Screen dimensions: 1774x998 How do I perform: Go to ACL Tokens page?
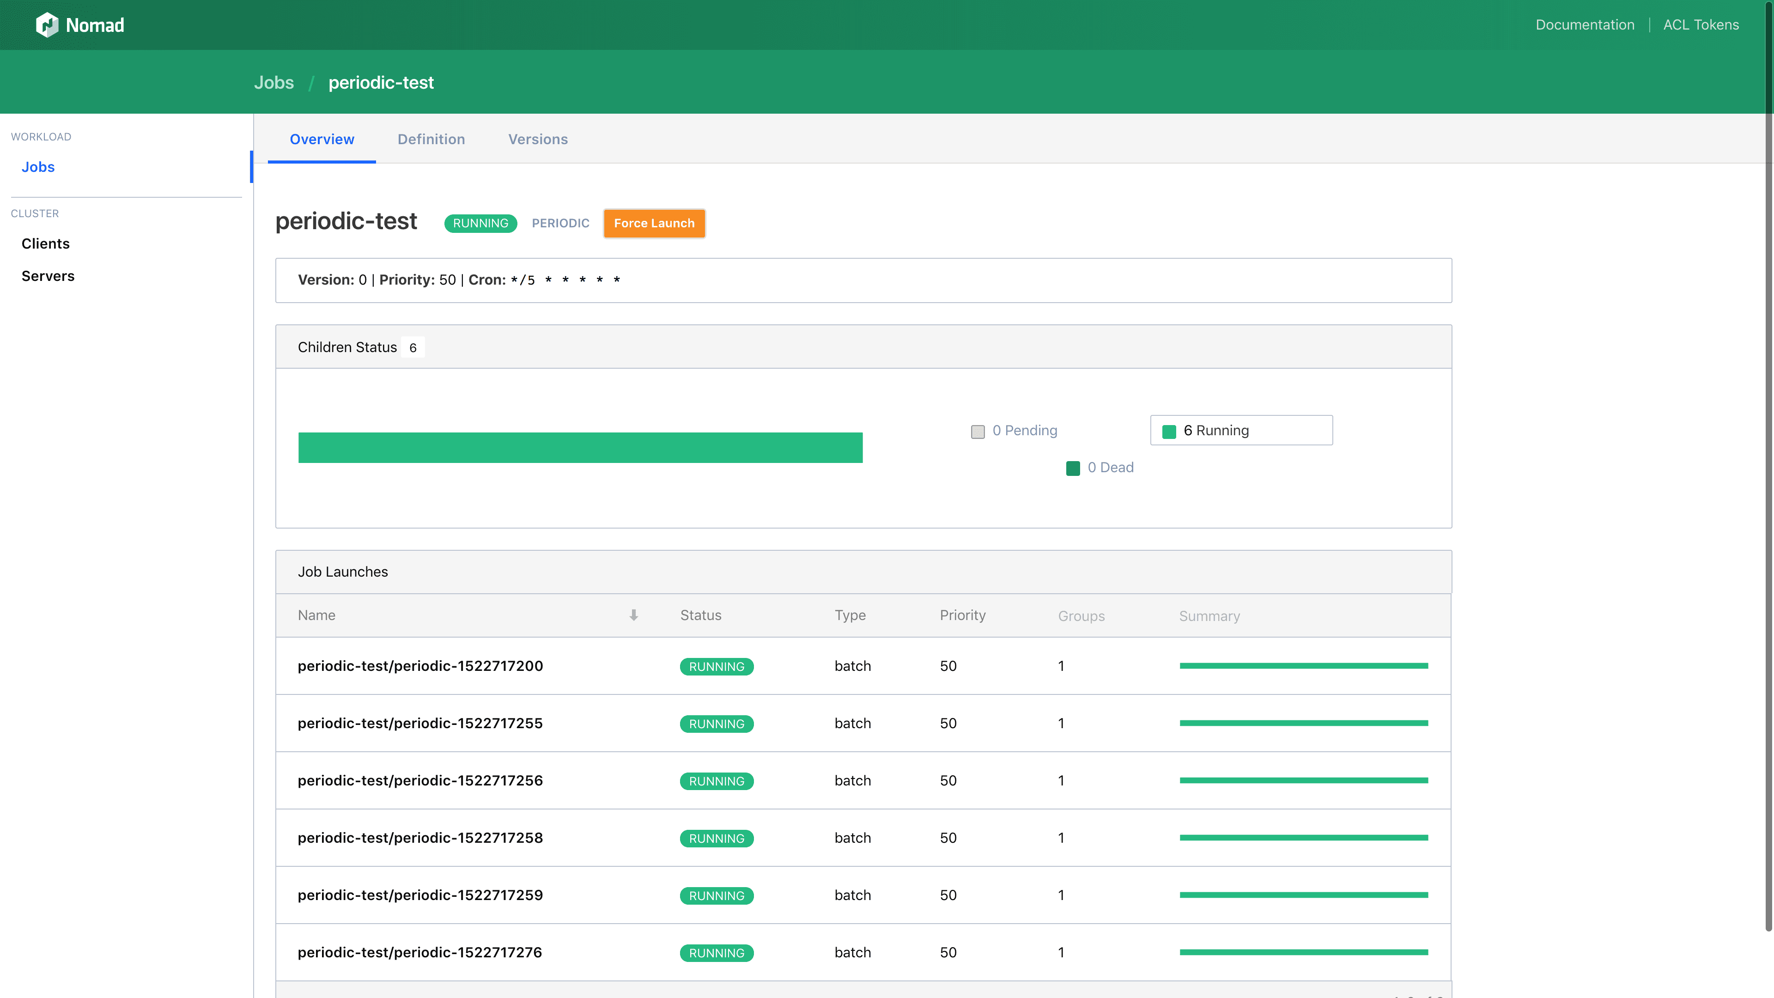(1700, 25)
